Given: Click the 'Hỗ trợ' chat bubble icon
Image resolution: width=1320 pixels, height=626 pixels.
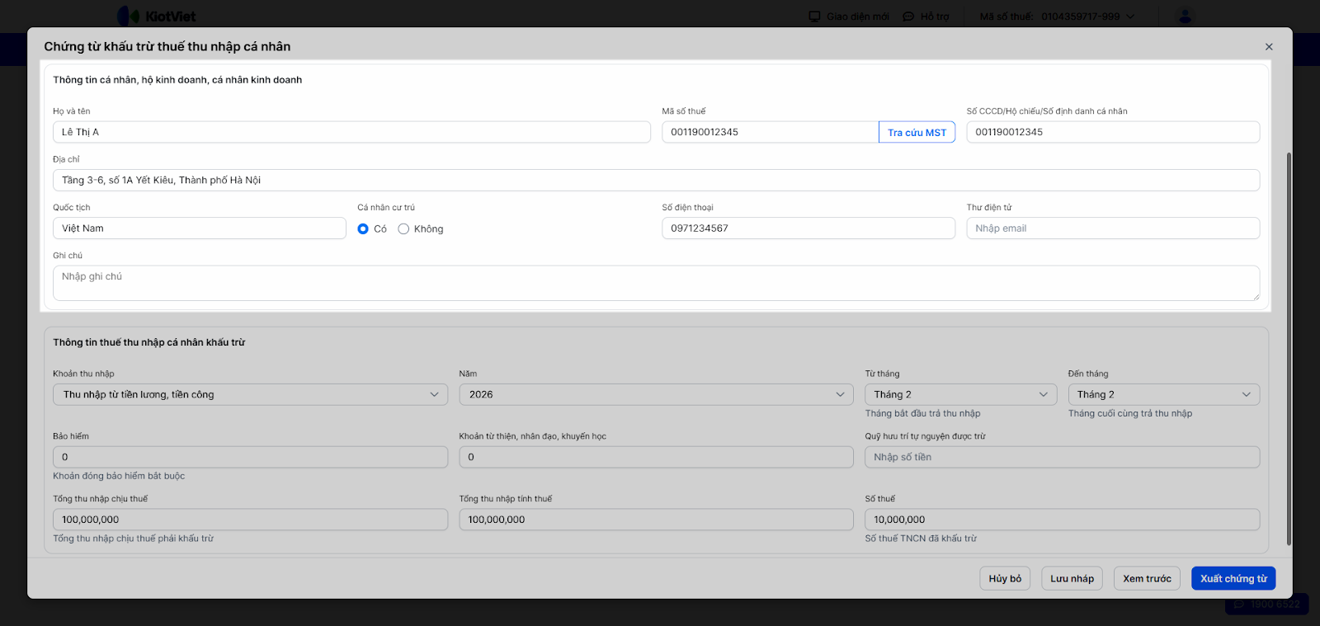Looking at the screenshot, I should pos(908,16).
